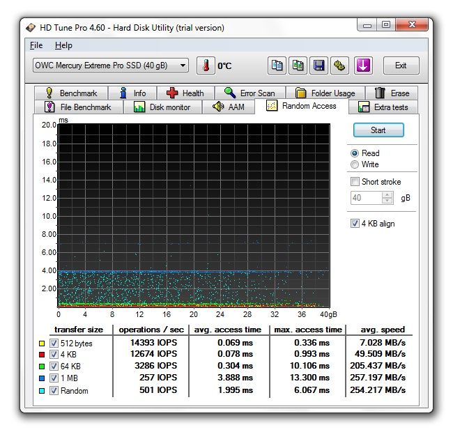Select the Write radio button
Viewport: 453px width, 432px height.
click(x=355, y=164)
